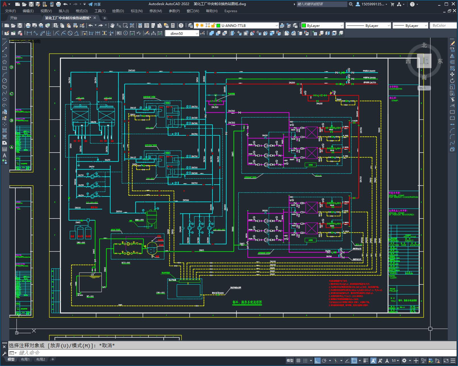
Task: Click the Plot printer icon
Action: [x=28, y=25]
